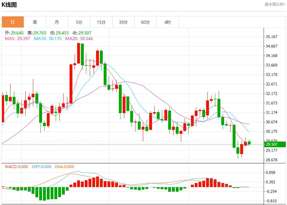Image resolution: width=287 pixels, height=205 pixels.
Task: Click the MACD value label
Action: (16, 167)
